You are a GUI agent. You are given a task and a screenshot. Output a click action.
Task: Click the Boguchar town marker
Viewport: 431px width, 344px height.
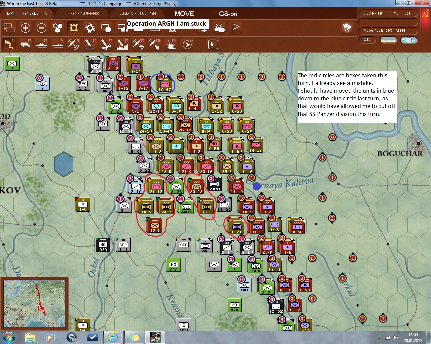[x=419, y=144]
